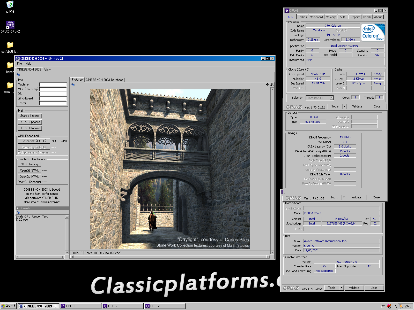Click the Intel Celeron inside logo
The width and height of the screenshot is (414, 310).
click(x=373, y=32)
